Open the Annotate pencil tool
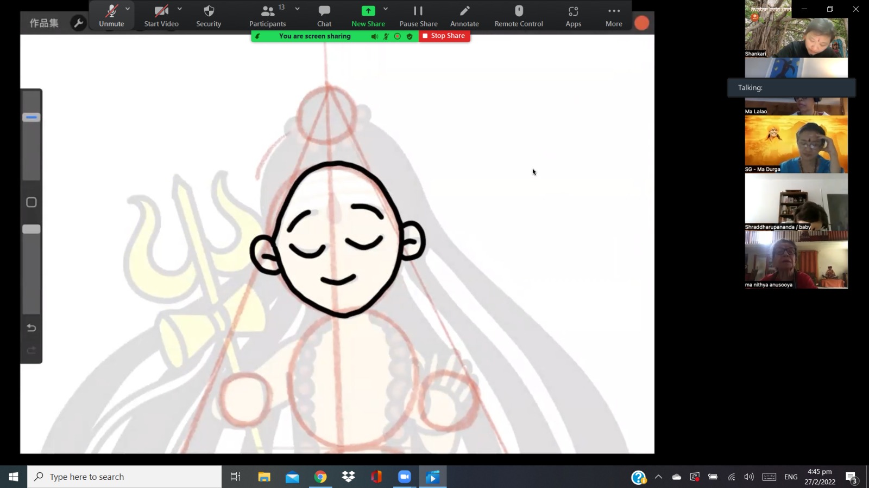This screenshot has width=869, height=488. [x=464, y=16]
